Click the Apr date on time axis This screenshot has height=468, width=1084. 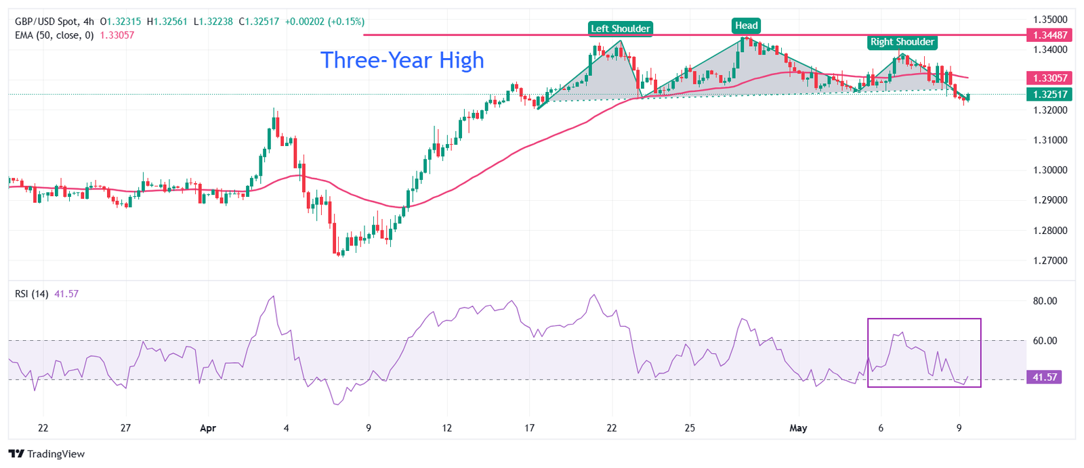(207, 428)
